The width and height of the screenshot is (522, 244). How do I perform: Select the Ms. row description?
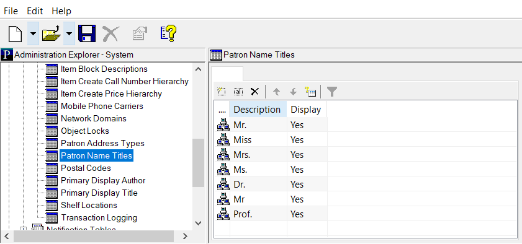click(x=240, y=170)
